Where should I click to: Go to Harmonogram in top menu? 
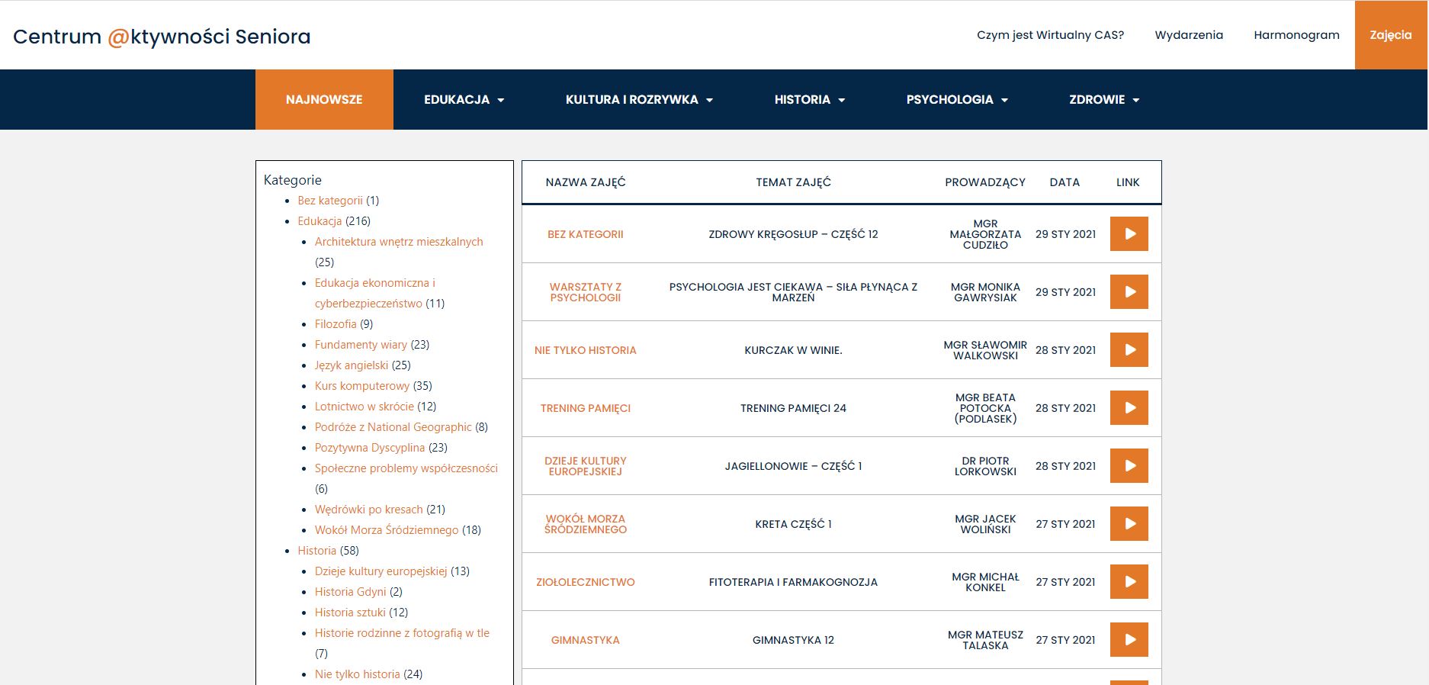1296,35
